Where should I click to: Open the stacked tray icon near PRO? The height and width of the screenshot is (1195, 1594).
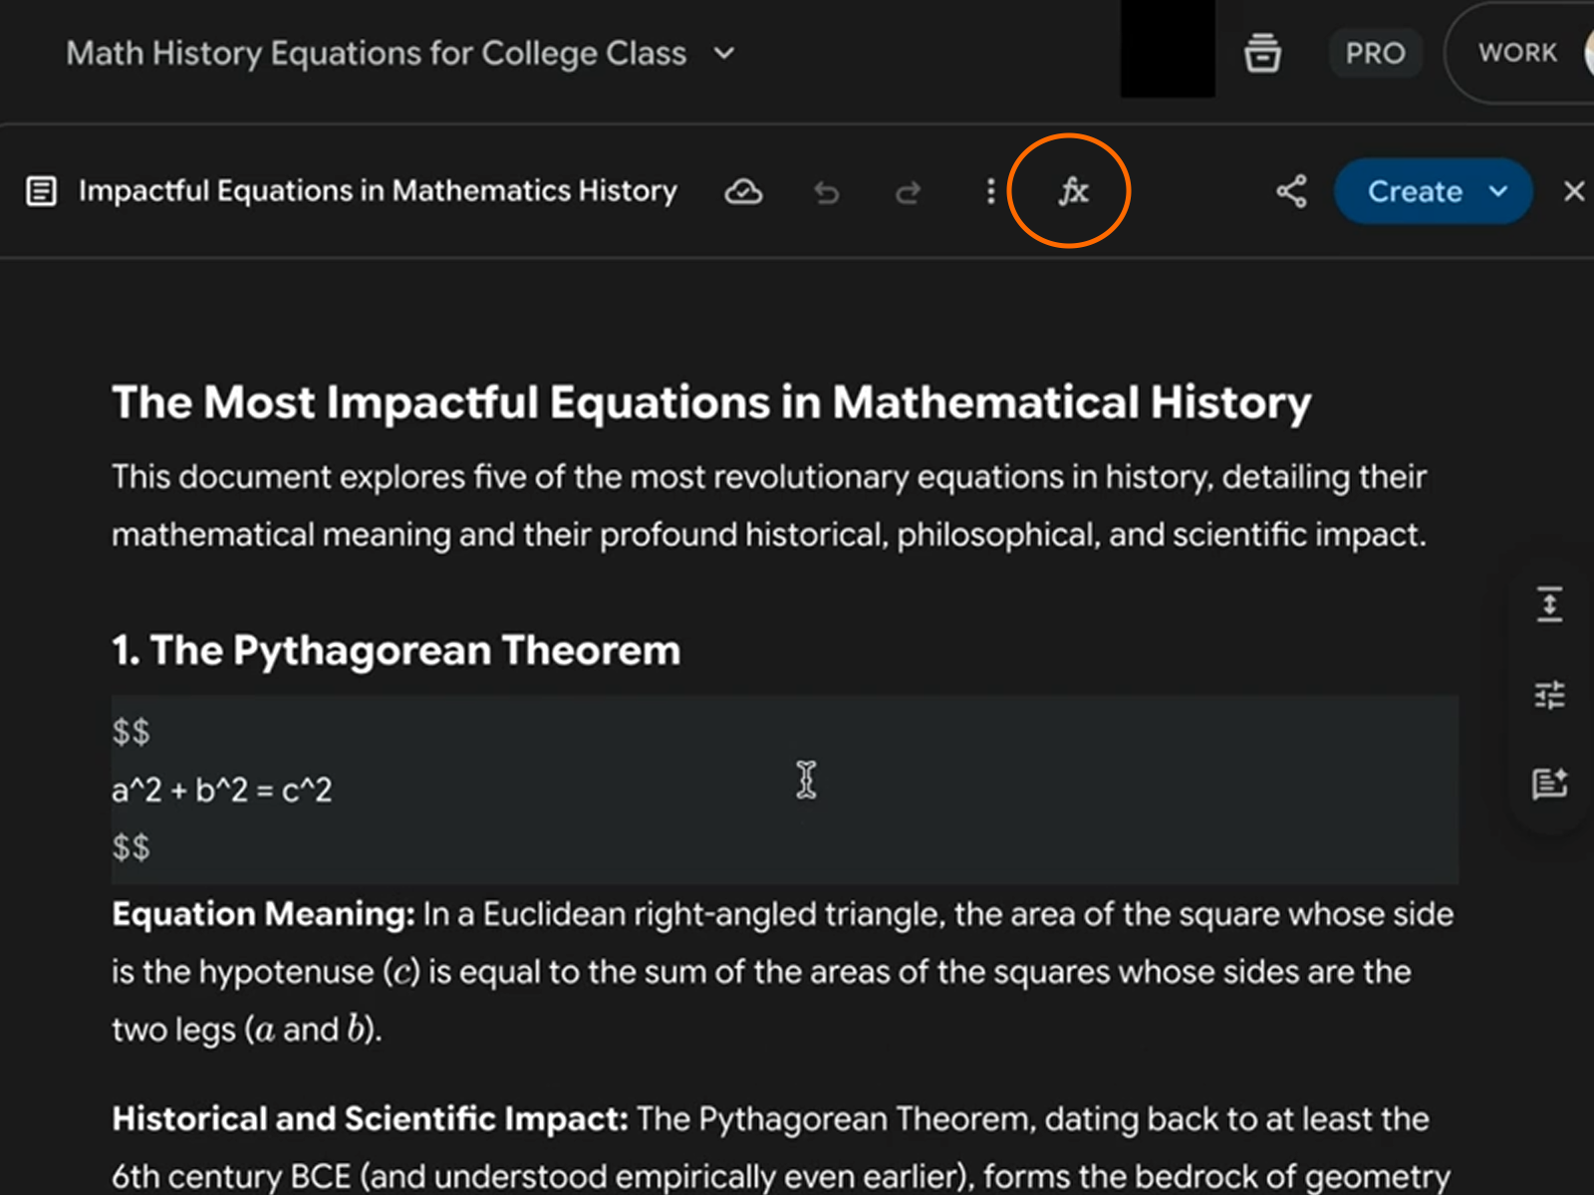(x=1262, y=53)
